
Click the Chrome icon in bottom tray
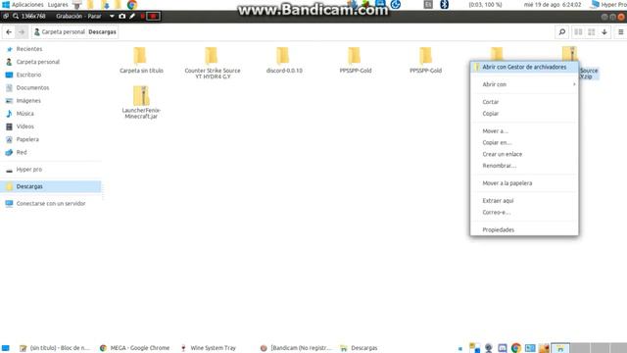tap(516, 348)
